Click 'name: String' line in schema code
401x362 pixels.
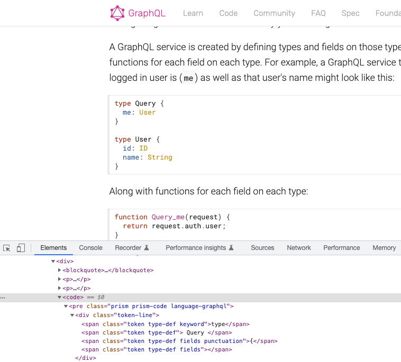click(x=147, y=157)
